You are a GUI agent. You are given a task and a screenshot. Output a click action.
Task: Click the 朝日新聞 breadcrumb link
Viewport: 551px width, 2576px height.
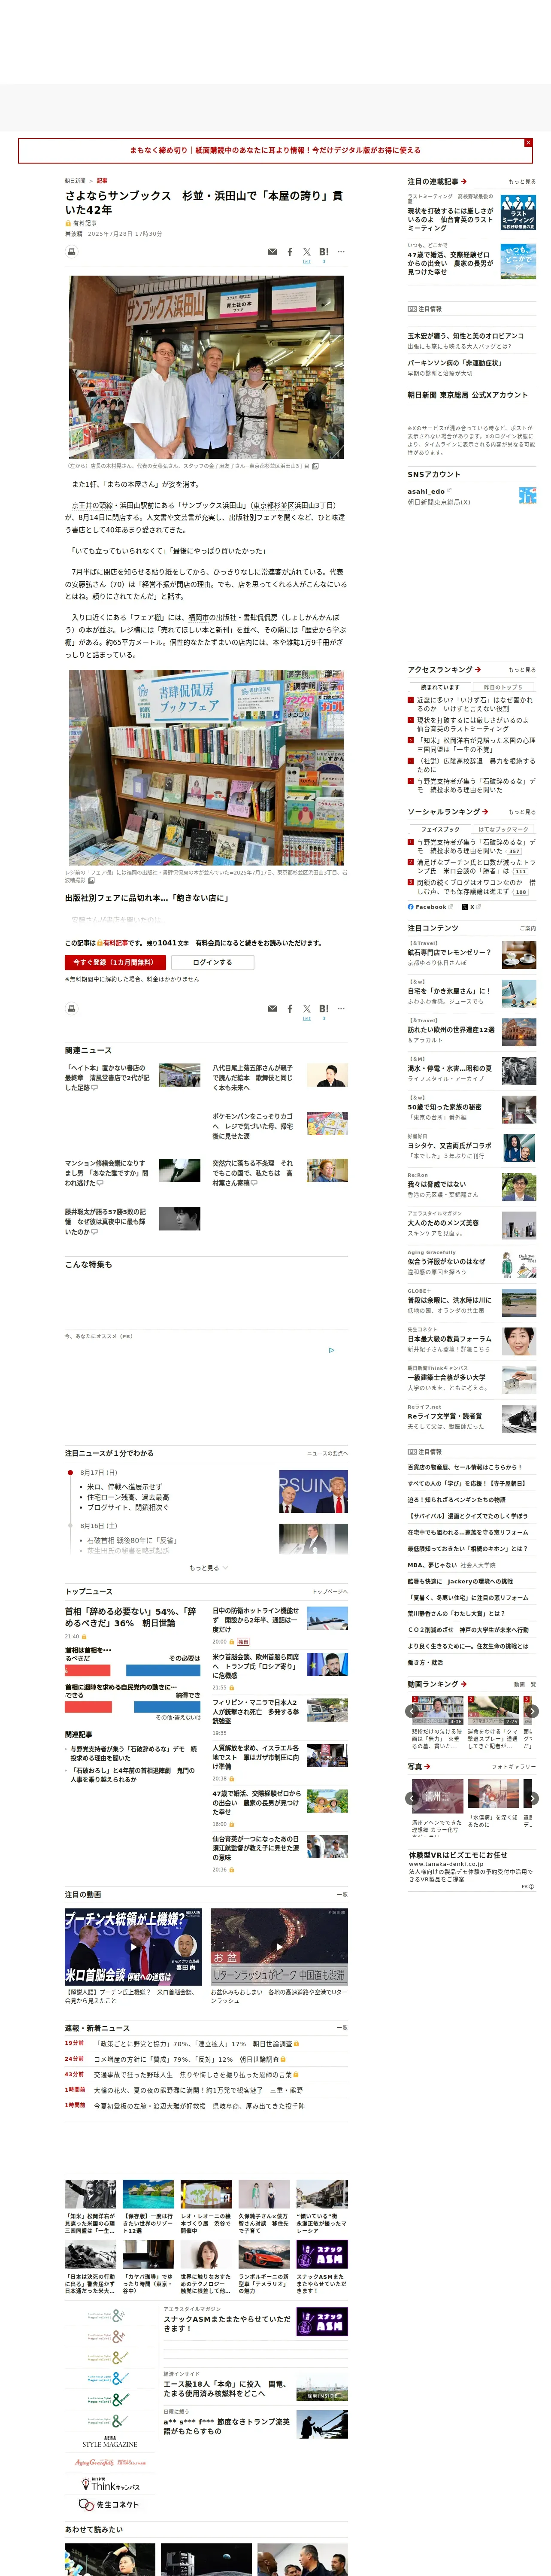tap(75, 181)
